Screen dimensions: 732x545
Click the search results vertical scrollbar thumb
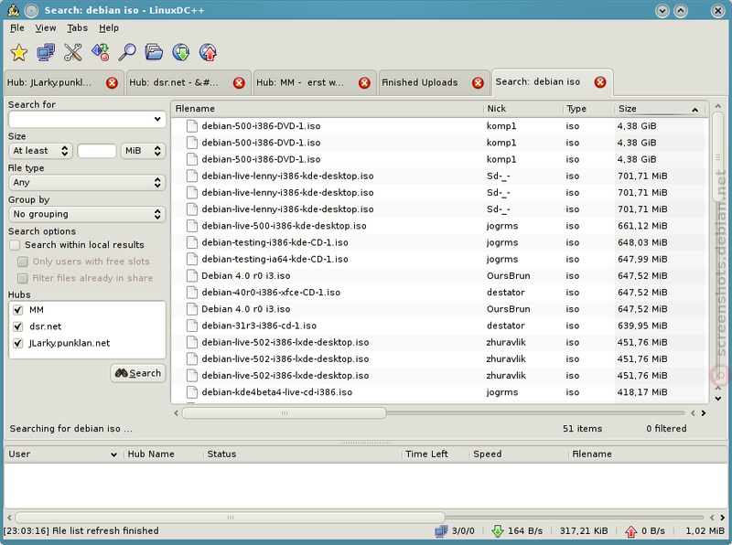point(718,156)
